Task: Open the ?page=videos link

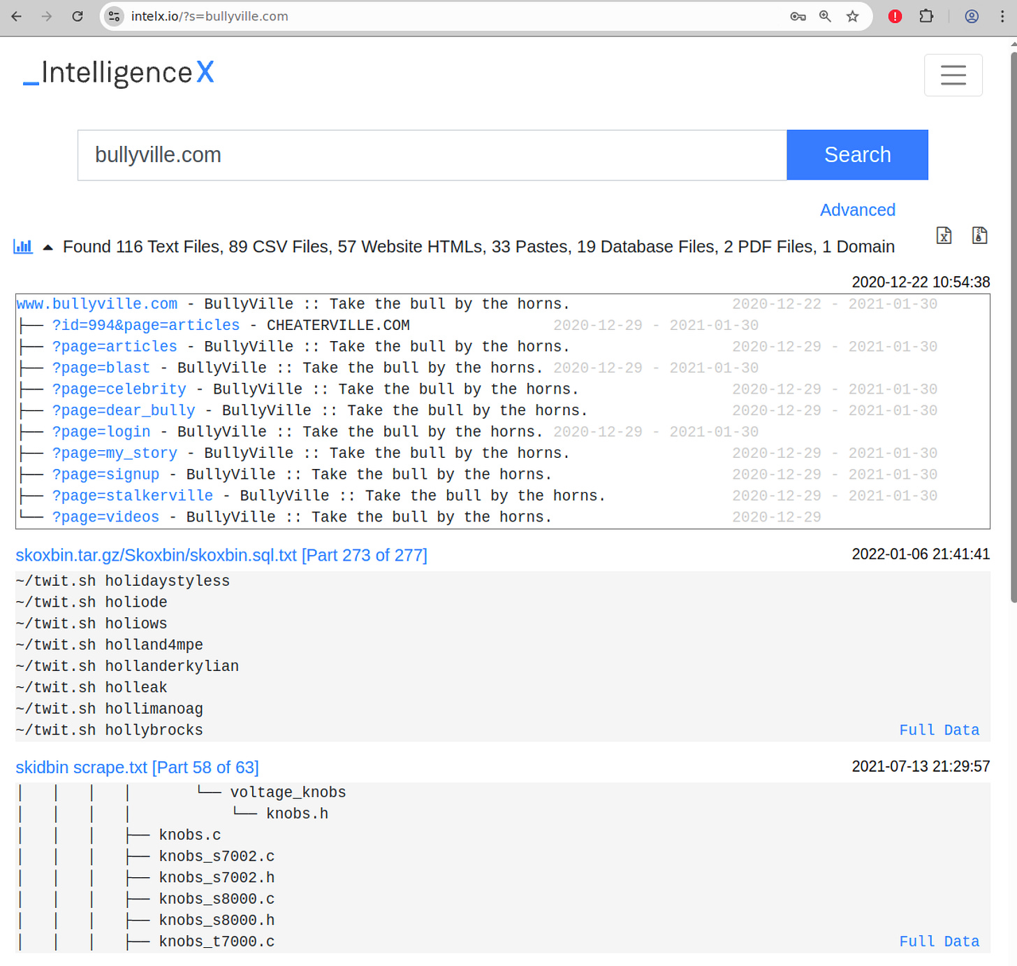Action: click(x=105, y=517)
